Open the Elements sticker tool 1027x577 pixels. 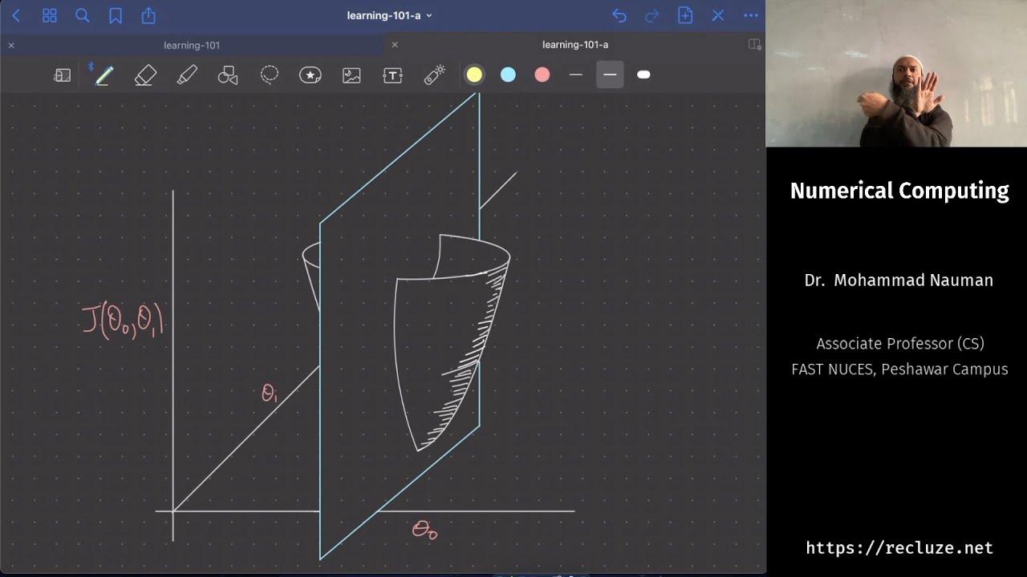coord(311,75)
